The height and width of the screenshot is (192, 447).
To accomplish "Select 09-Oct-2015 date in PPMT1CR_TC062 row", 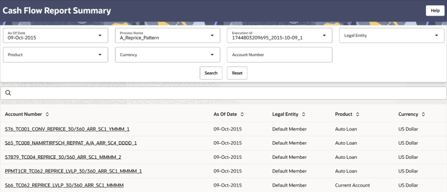I will [228, 171].
